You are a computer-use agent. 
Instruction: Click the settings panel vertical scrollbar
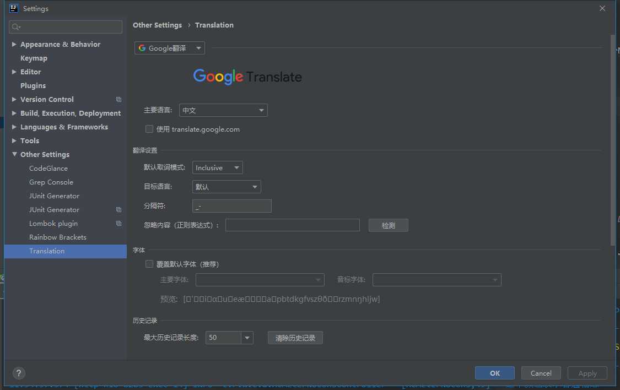[x=613, y=140]
